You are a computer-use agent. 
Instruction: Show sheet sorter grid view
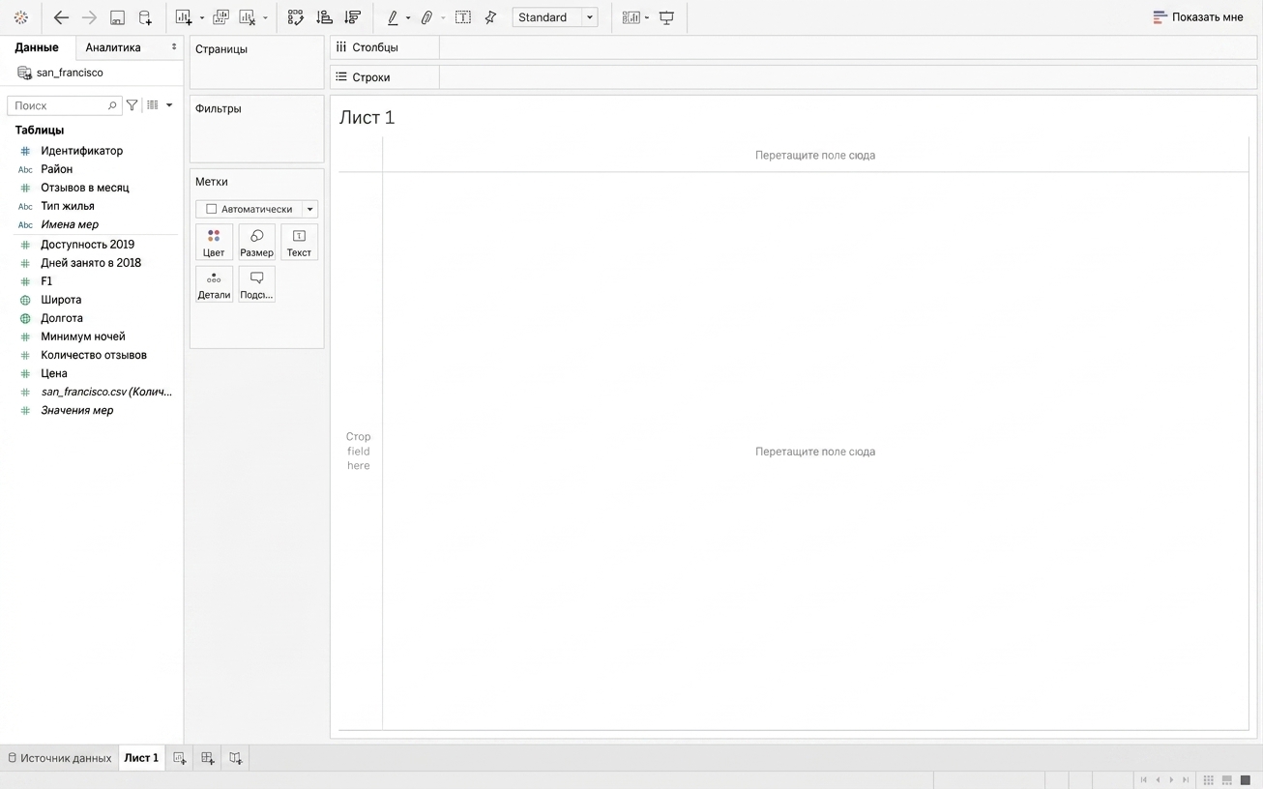tap(1208, 780)
